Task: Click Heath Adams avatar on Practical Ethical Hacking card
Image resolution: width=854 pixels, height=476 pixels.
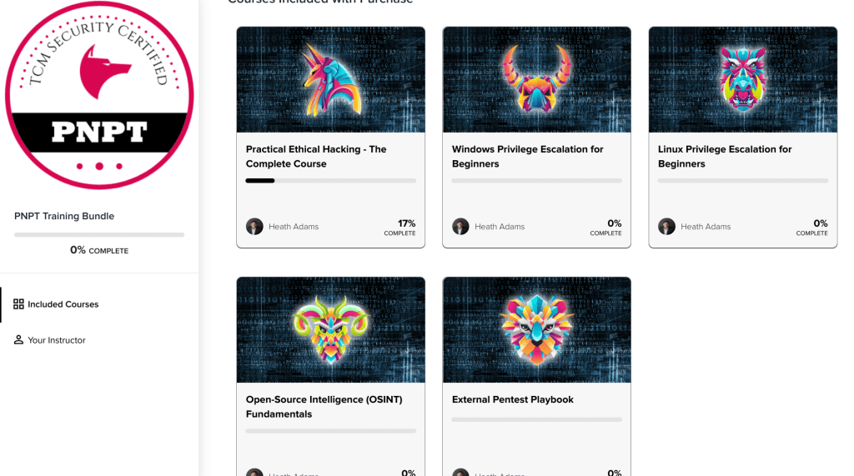Action: [254, 227]
